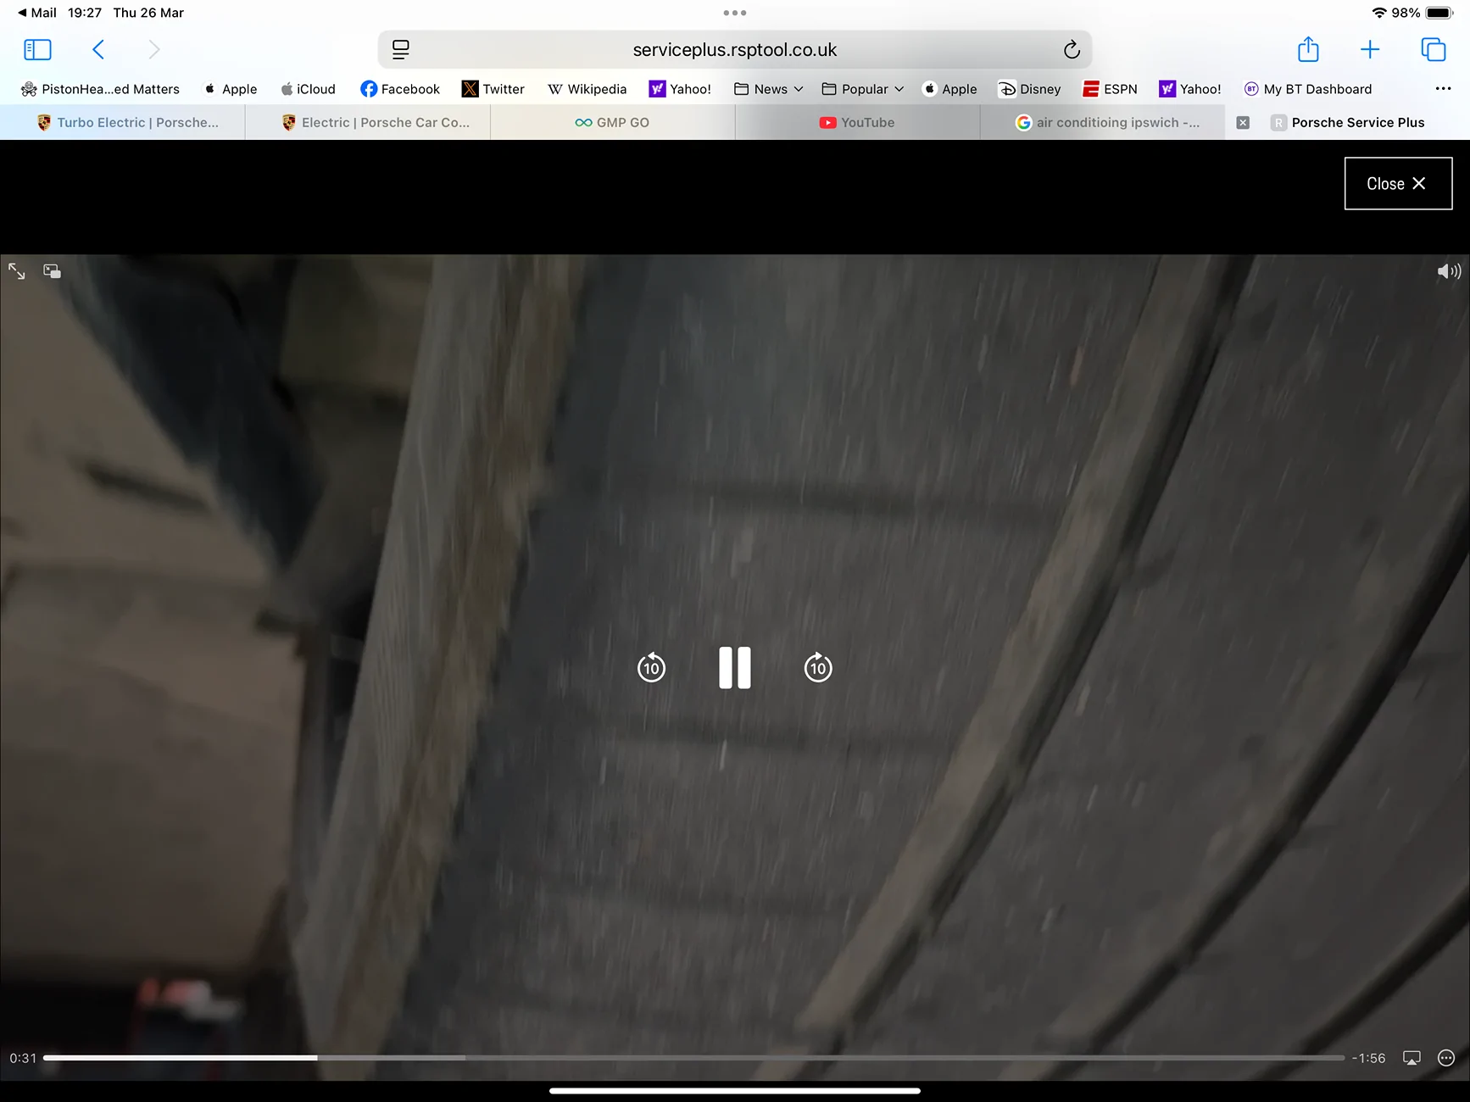This screenshot has width=1470, height=1102.
Task: Open the first Apple bookmark
Action: click(230, 89)
